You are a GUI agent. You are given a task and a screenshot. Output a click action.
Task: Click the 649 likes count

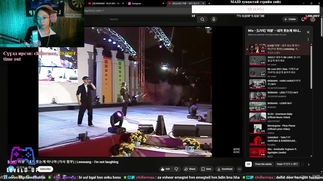tap(168, 169)
